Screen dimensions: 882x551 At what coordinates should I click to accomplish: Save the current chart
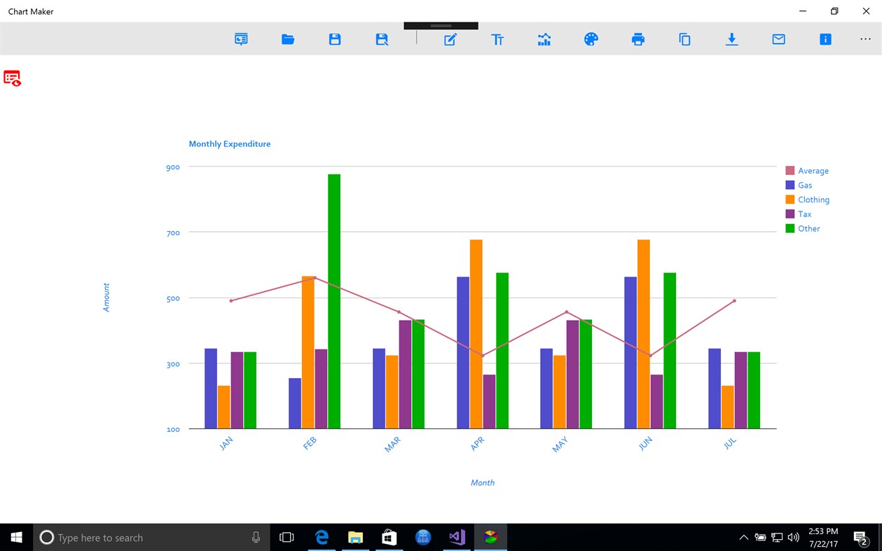pyautogui.click(x=335, y=39)
